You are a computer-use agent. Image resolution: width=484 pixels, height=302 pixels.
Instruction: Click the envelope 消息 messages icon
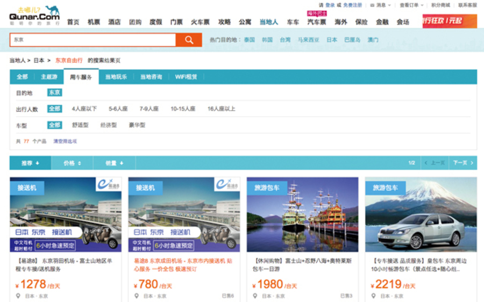372,5
